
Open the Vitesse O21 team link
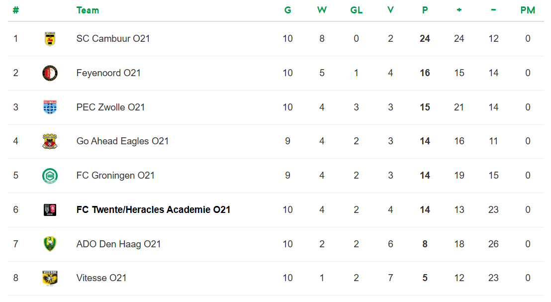click(101, 278)
